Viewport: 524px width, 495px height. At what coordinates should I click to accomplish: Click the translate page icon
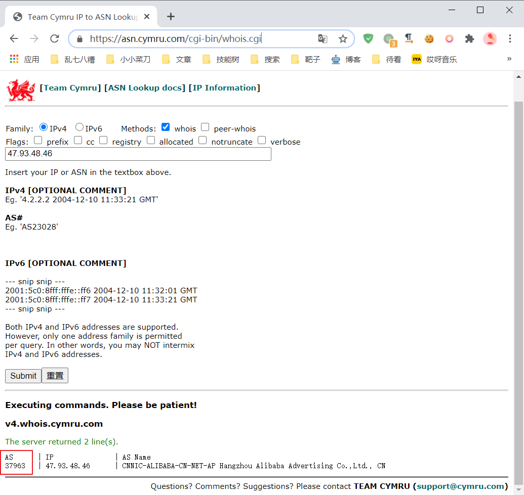point(323,39)
